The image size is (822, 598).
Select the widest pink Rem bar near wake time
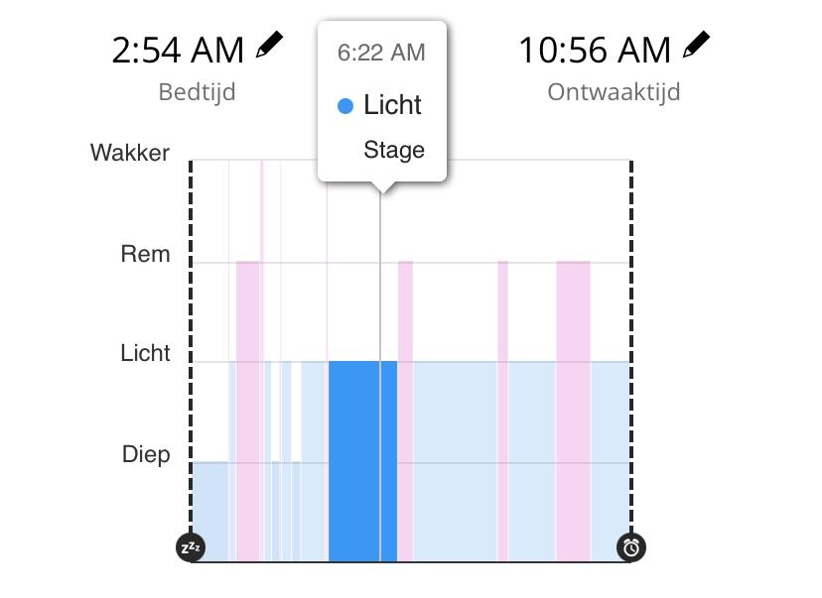574,411
